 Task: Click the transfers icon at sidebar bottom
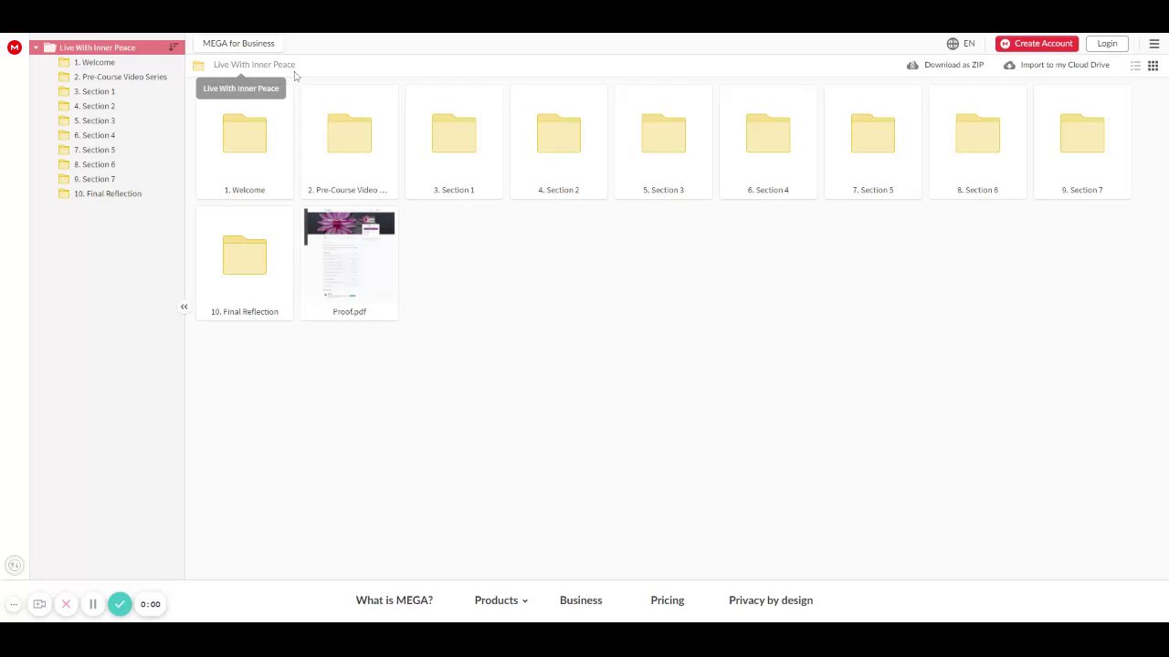tap(14, 566)
